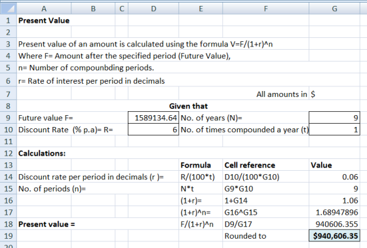This screenshot has width=367, height=248.
Task: Select column D header
Action: 153,9
